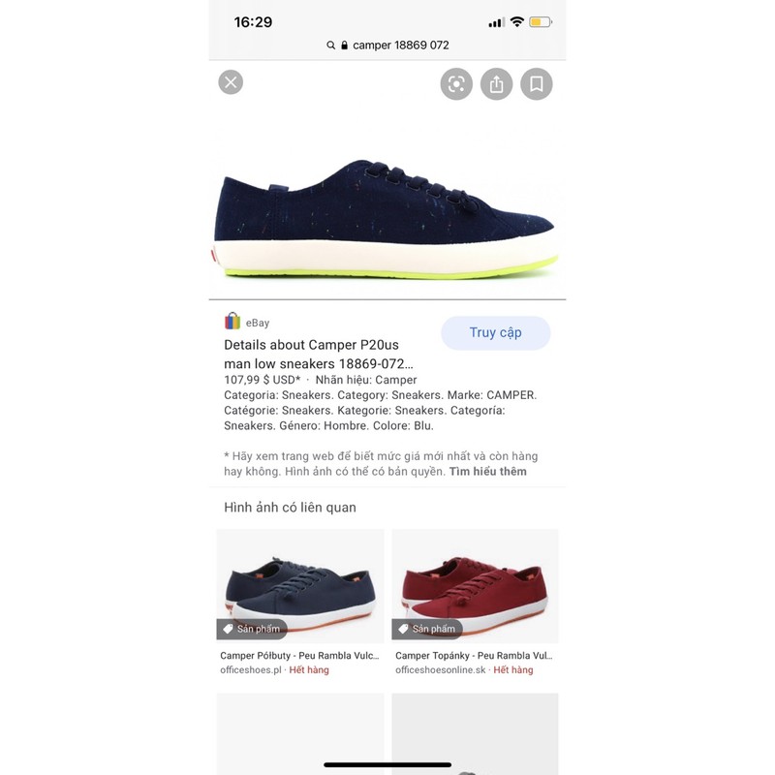Tap the battery indicator icon

coord(541,21)
